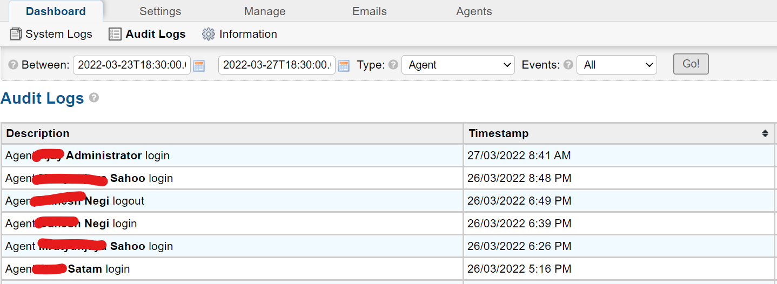Click the Administrator agent name link
Image resolution: width=777 pixels, height=284 pixels.
pos(104,155)
